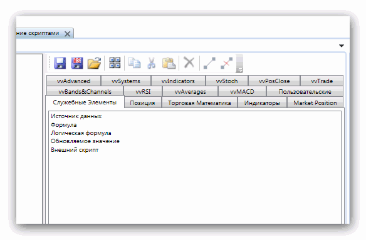The height and width of the screenshot is (240, 366).
Task: Switch to the Пользовательские tab
Action: (305, 91)
